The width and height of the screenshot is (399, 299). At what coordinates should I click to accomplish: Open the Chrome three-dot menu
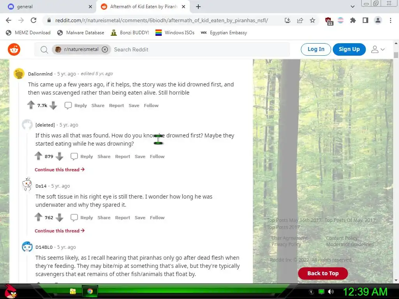(390, 20)
